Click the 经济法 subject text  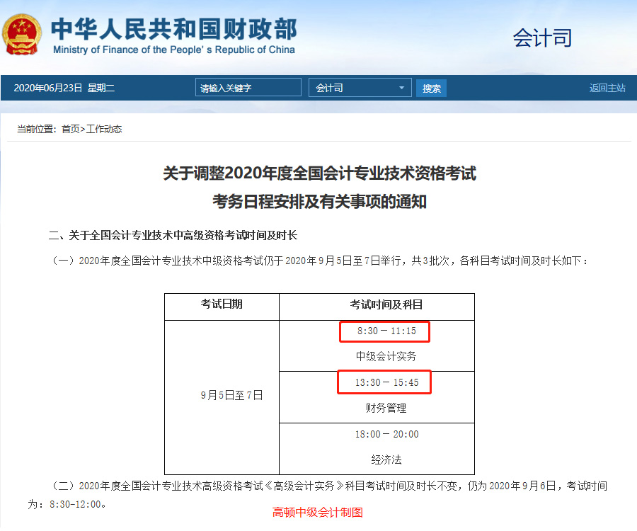tap(386, 459)
